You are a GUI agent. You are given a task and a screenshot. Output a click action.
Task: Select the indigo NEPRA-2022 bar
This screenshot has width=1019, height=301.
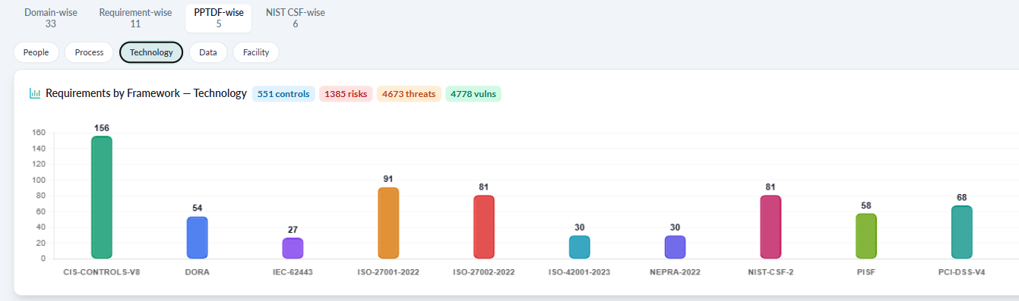[675, 246]
